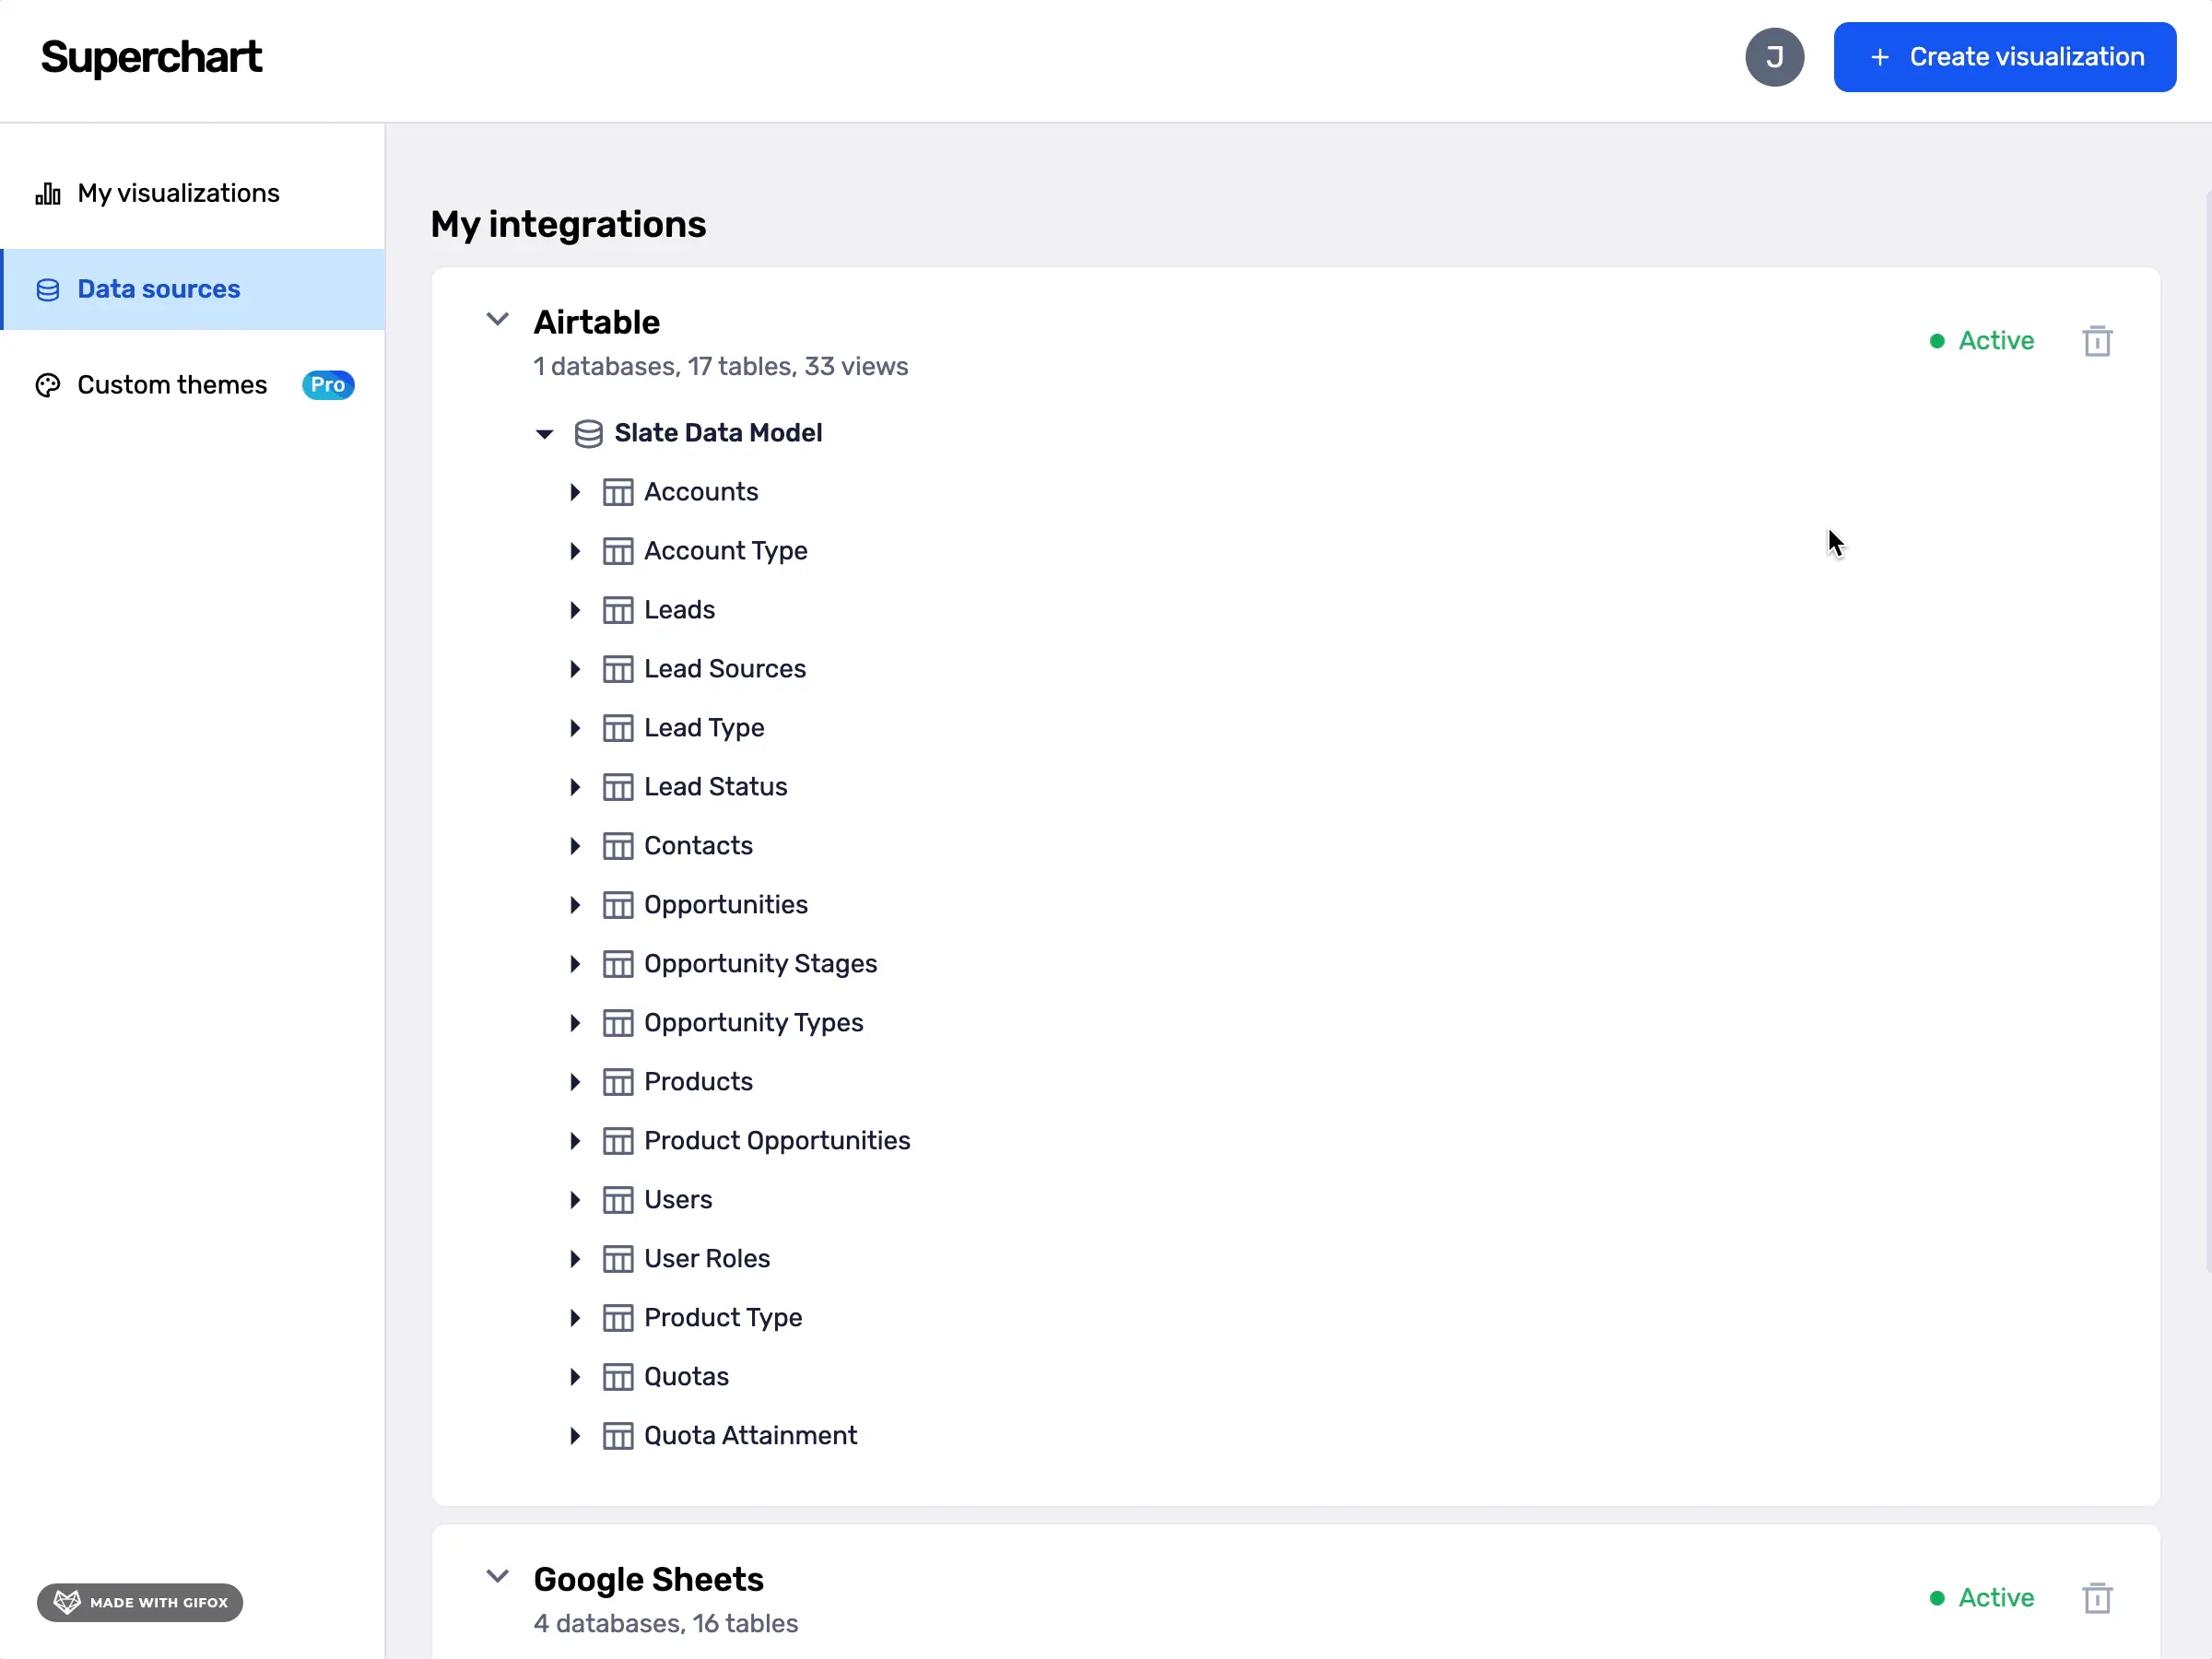This screenshot has height=1659, width=2212.
Task: Click the page's vertical scrollbar
Action: pyautogui.click(x=2208, y=730)
